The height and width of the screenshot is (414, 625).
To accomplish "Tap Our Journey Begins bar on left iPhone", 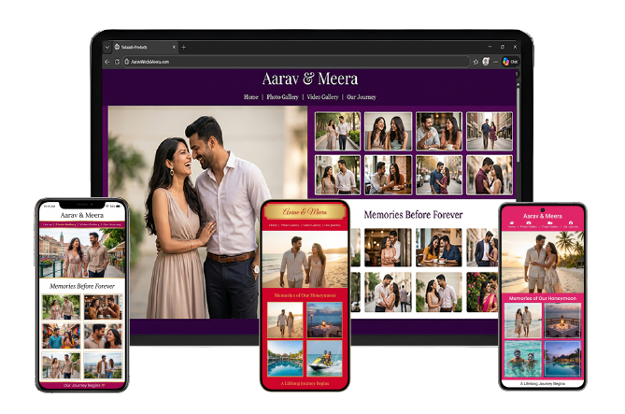I will pyautogui.click(x=82, y=386).
